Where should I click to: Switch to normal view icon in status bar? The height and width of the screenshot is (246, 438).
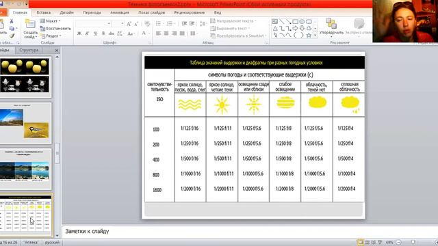click(361, 243)
